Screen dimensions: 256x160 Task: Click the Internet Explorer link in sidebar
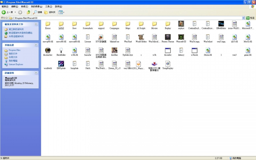pyautogui.click(x=16, y=64)
